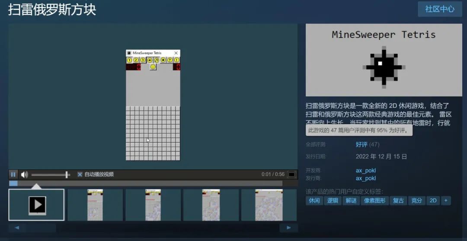This screenshot has height=241, width=467.
Task: Click the yellow star icon in game toolbar
Action: 163,60
